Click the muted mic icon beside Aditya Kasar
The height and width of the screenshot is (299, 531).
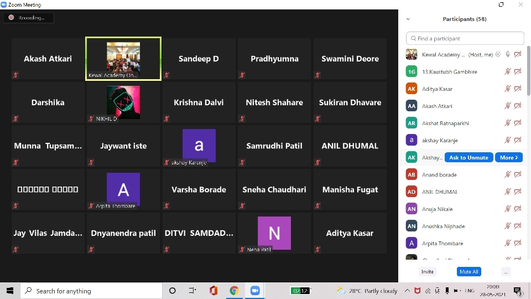coord(508,89)
